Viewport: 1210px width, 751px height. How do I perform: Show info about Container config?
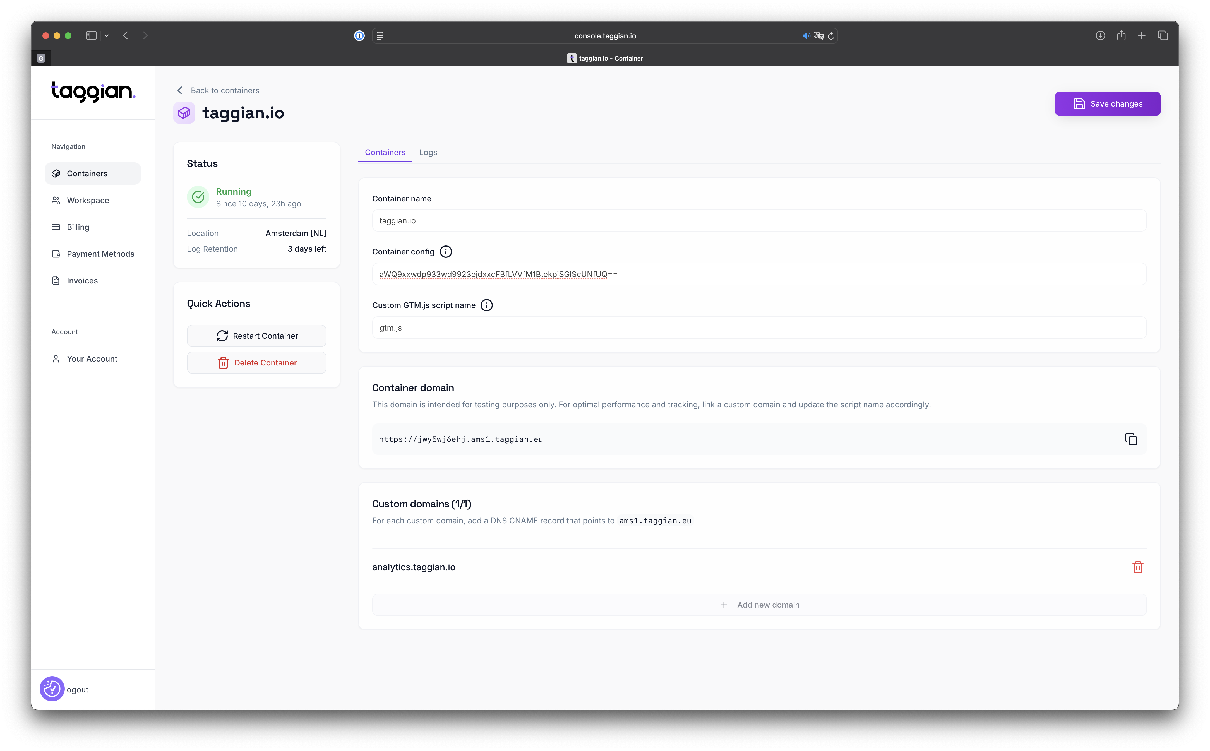[x=446, y=252]
